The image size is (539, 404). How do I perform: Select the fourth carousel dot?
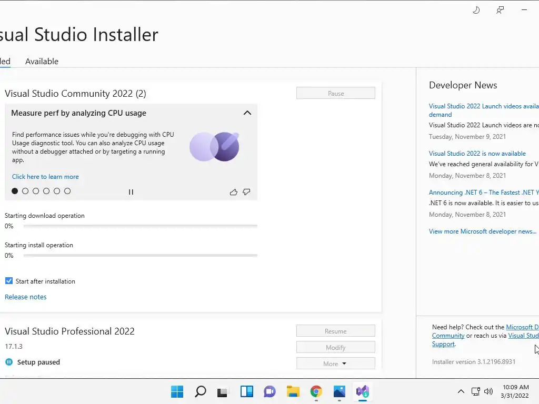(x=46, y=191)
